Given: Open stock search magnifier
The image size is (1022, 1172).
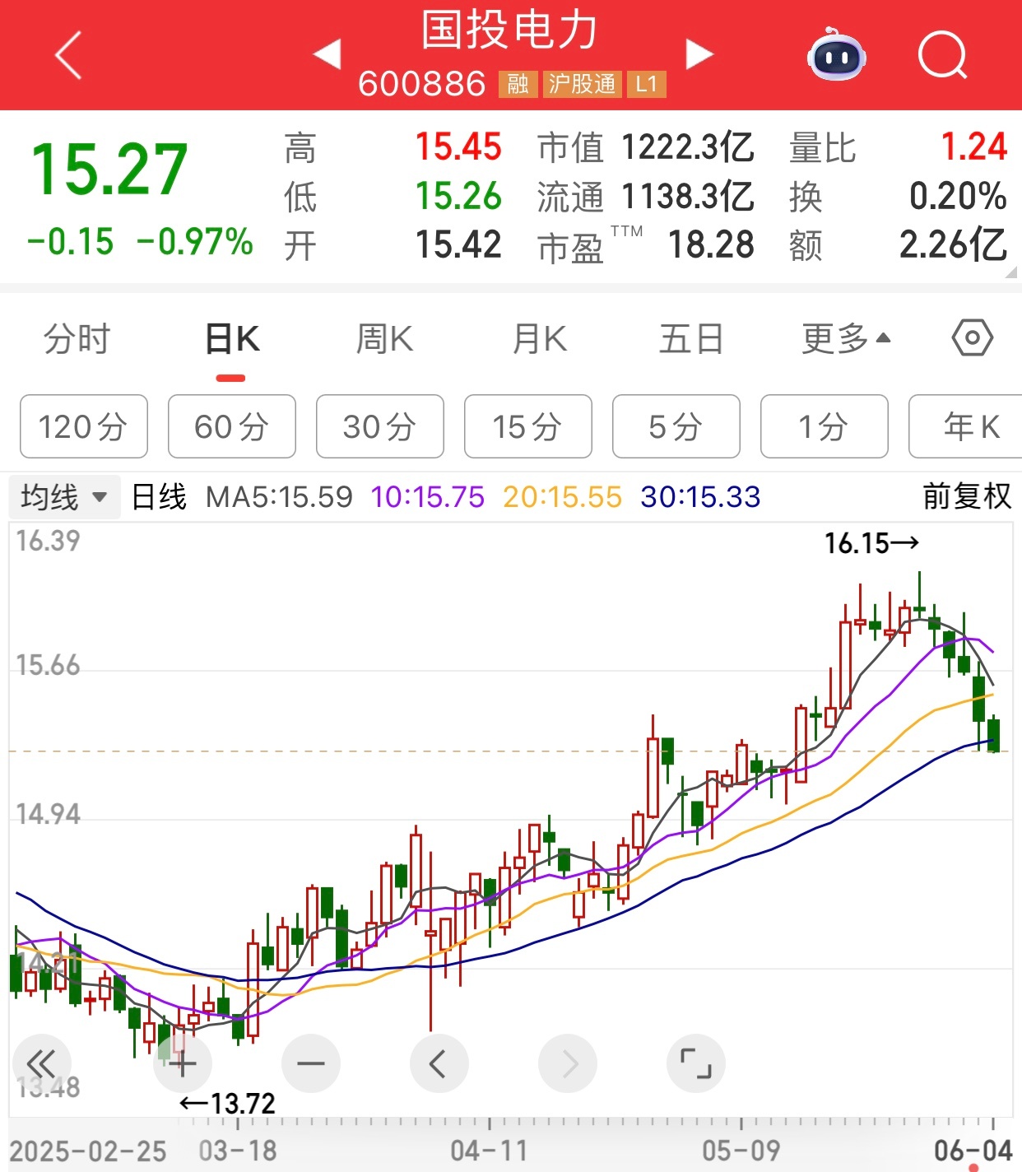Looking at the screenshot, I should pyautogui.click(x=942, y=55).
